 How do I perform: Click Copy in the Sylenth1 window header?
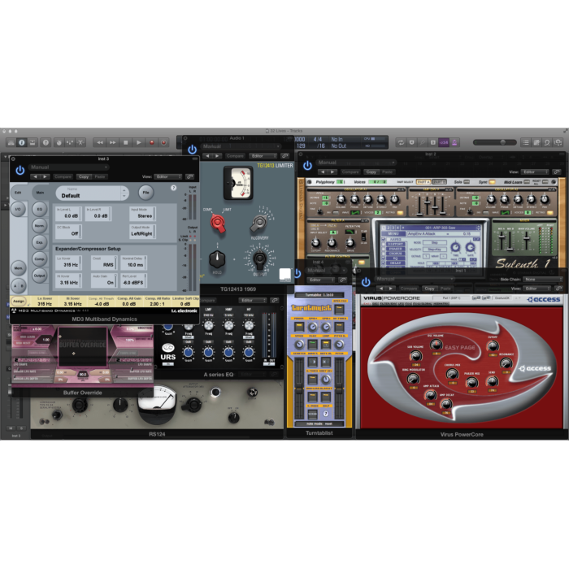[371, 172]
